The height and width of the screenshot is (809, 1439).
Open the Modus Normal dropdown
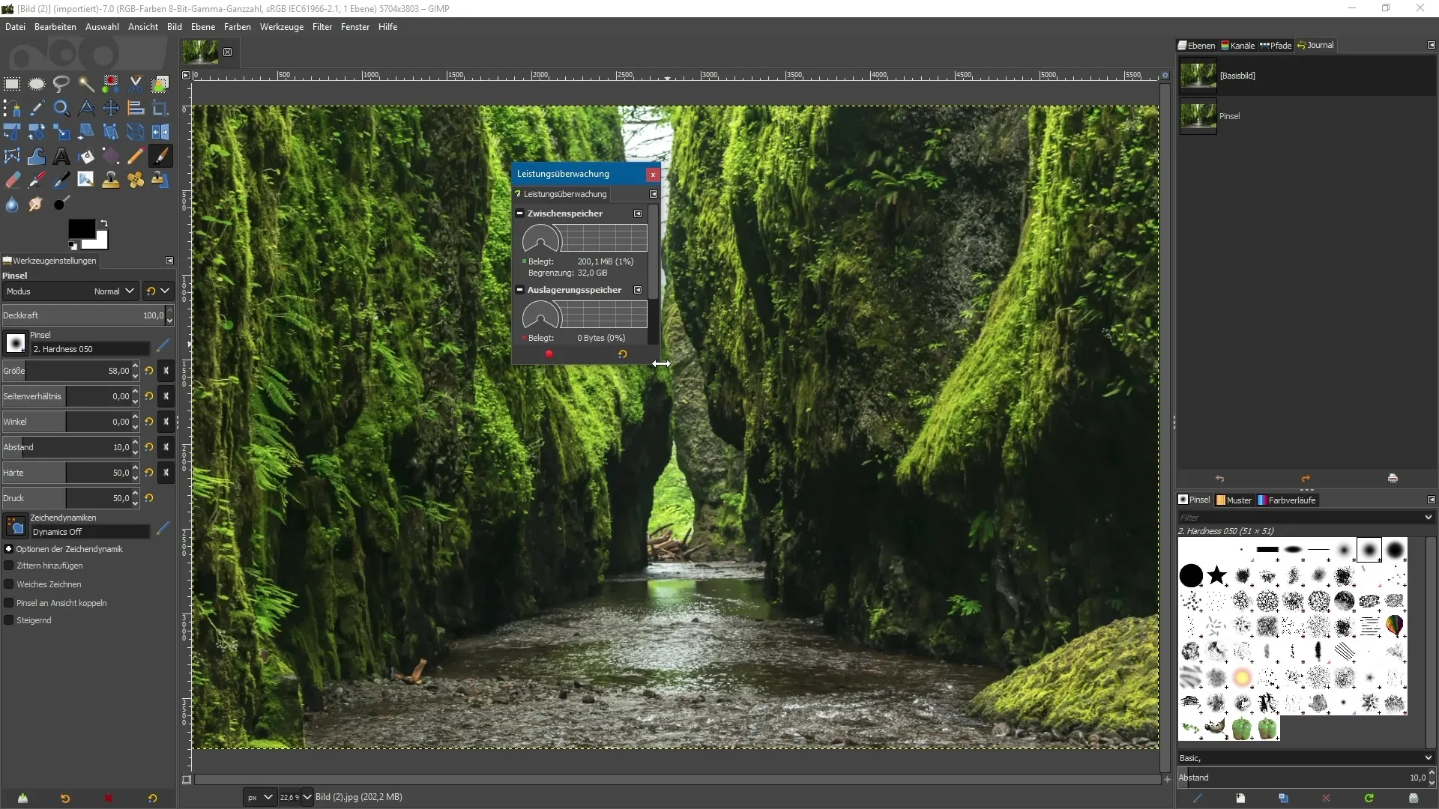[70, 291]
